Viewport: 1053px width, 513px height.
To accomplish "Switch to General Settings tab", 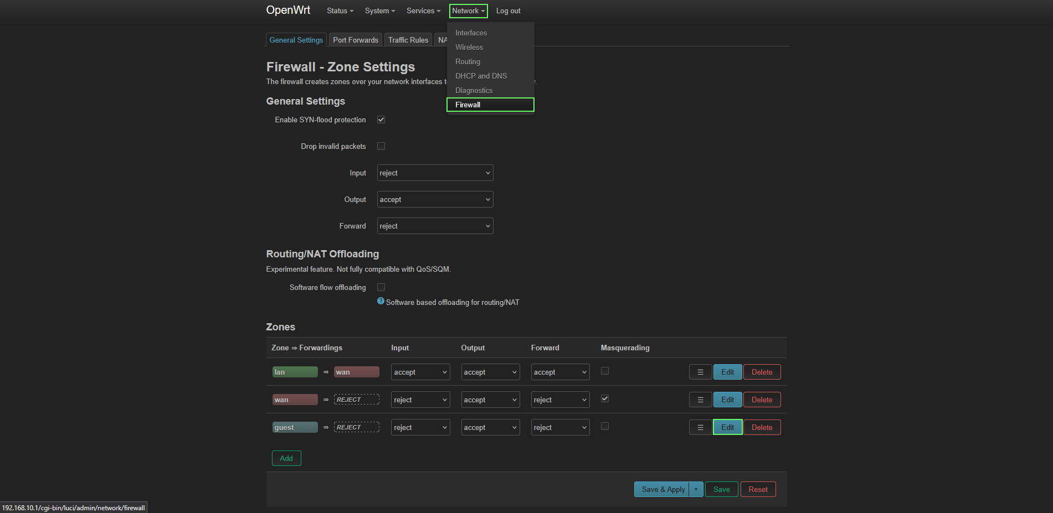I will [296, 40].
